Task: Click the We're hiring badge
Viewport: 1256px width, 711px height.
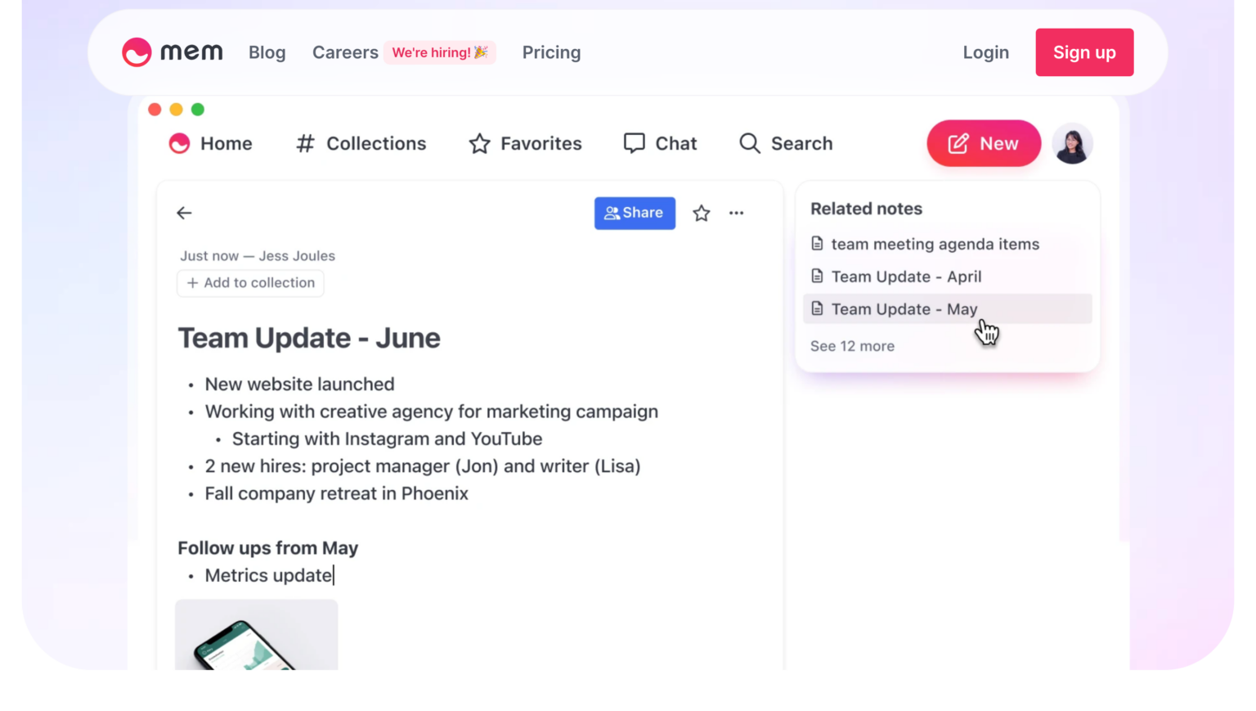Action: (x=440, y=52)
